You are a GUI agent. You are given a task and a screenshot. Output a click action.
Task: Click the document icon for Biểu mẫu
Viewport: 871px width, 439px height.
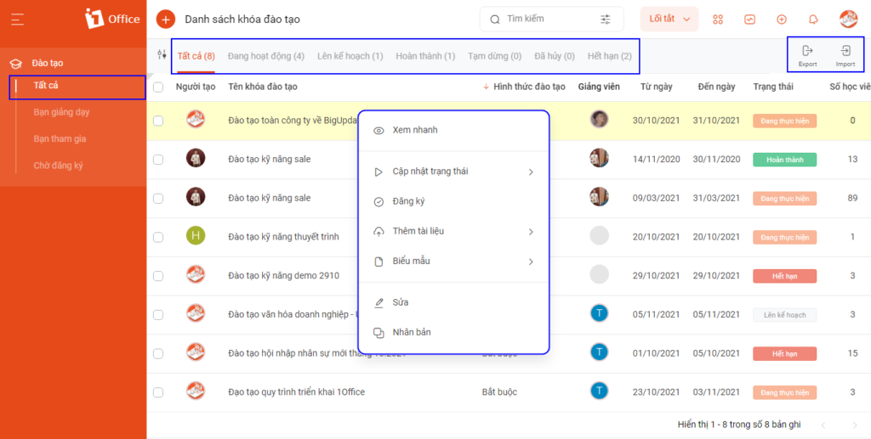pyautogui.click(x=379, y=262)
